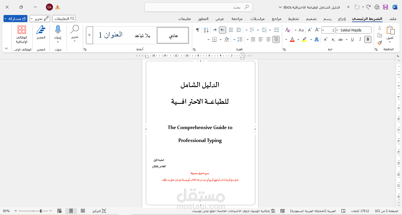Click the zoom slider handle

coord(41,211)
